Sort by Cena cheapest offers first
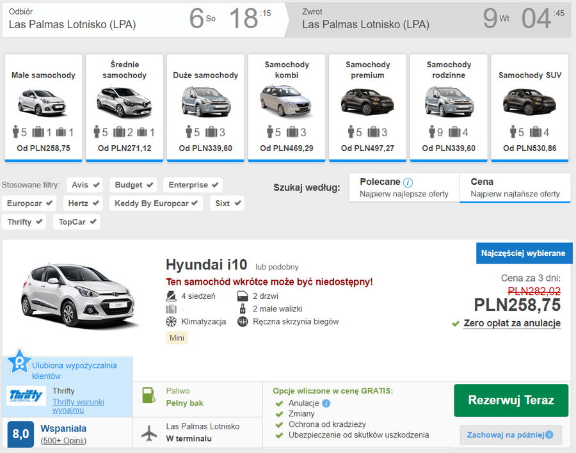Image resolution: width=576 pixels, height=453 pixels. [x=515, y=187]
